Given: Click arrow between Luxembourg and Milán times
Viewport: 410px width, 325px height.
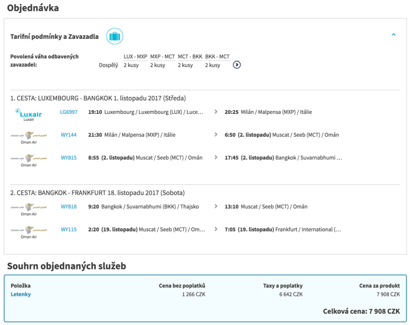Looking at the screenshot, I should pos(216,112).
